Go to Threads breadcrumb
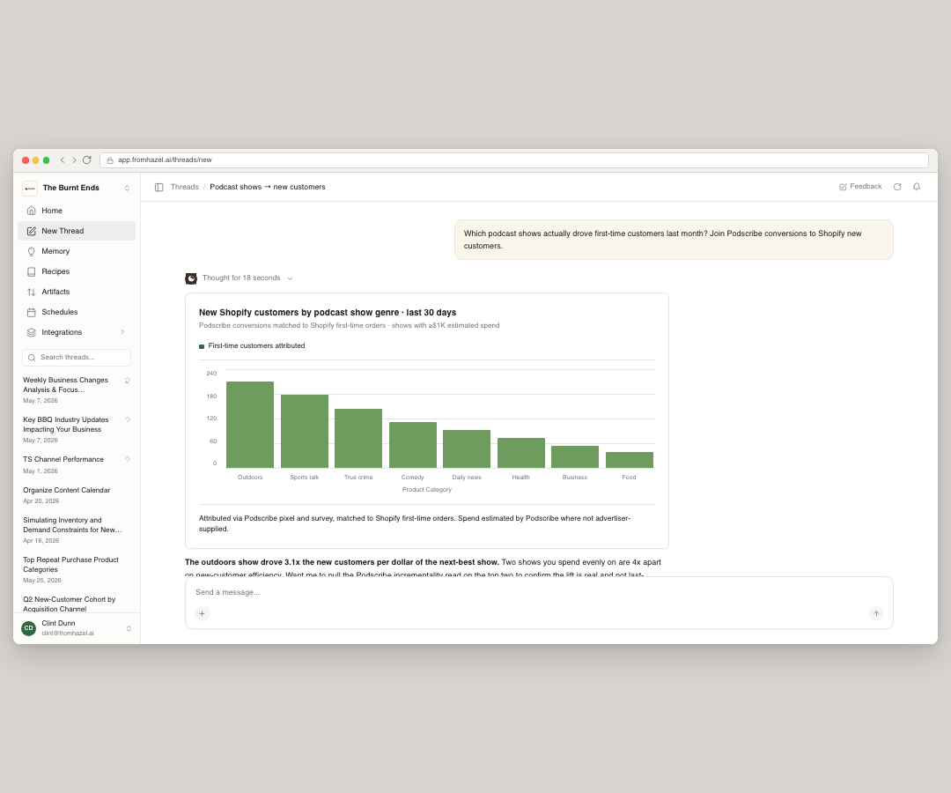The height and width of the screenshot is (793, 951). (184, 187)
